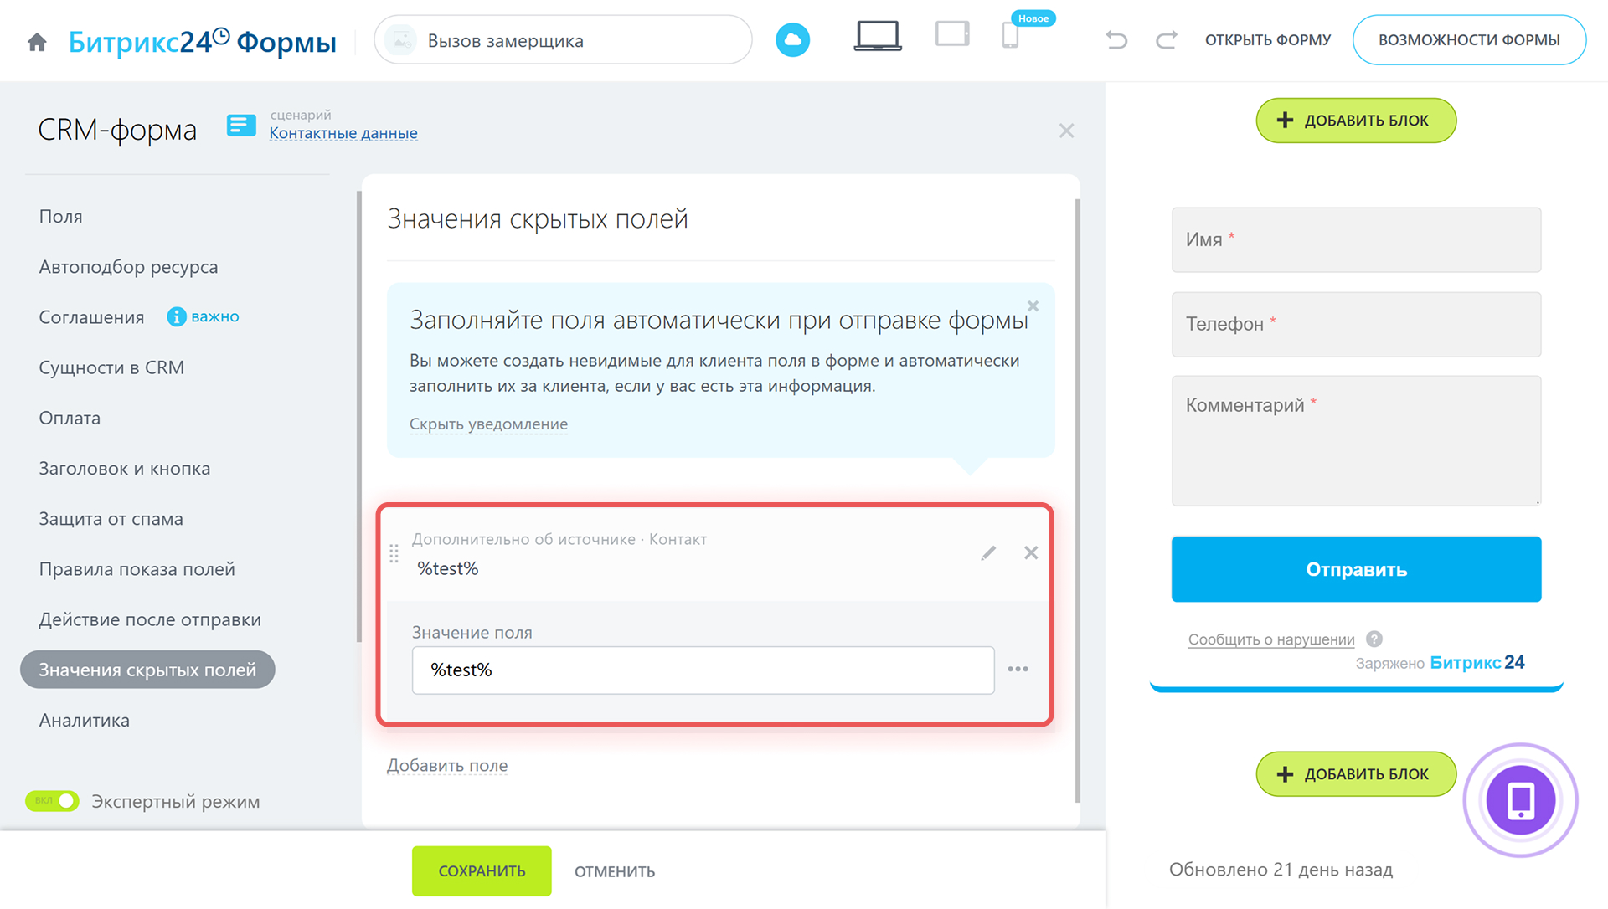
Task: Click the hidden field drag handle
Action: (394, 553)
